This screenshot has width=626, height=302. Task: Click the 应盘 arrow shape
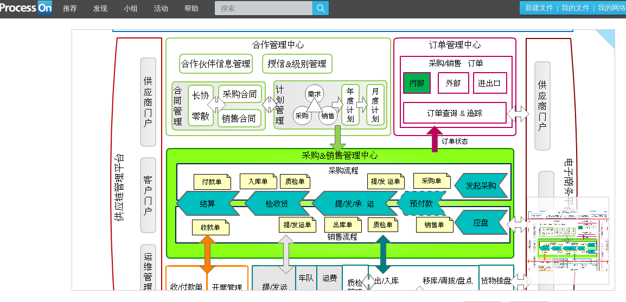point(481,223)
